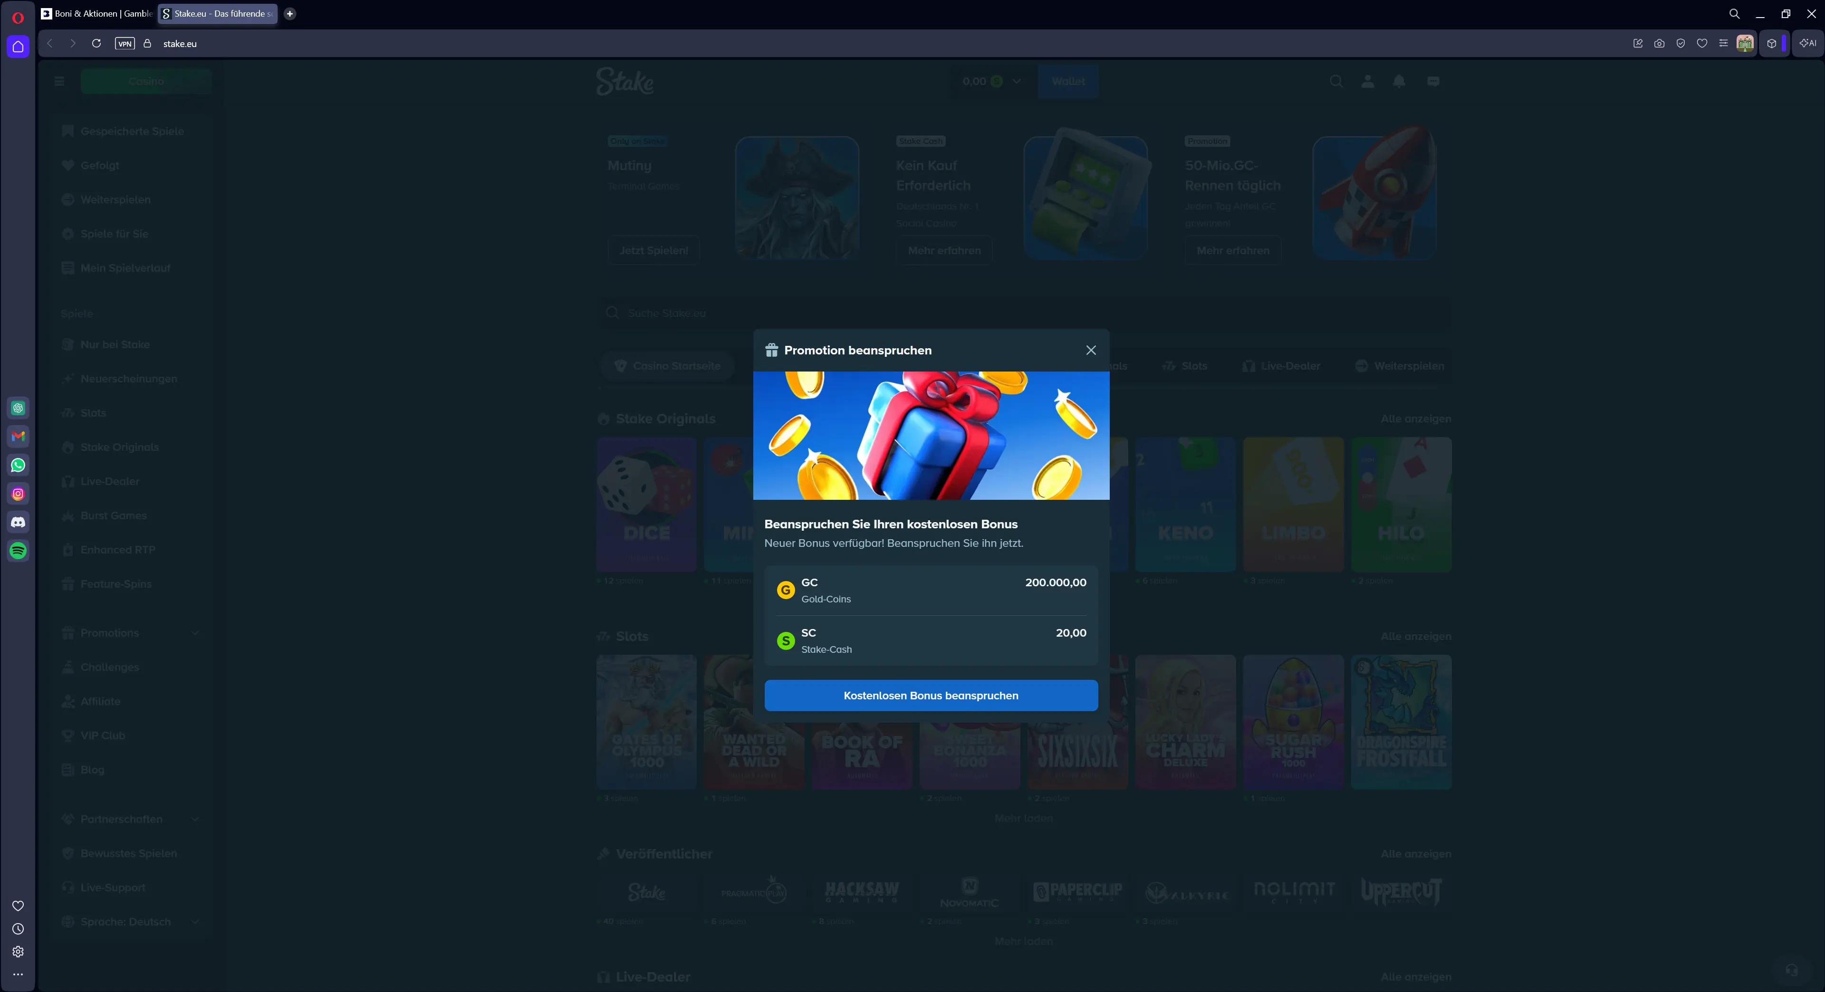This screenshot has height=992, width=1825.
Task: Click the gift box promotion banner image
Action: click(931, 436)
